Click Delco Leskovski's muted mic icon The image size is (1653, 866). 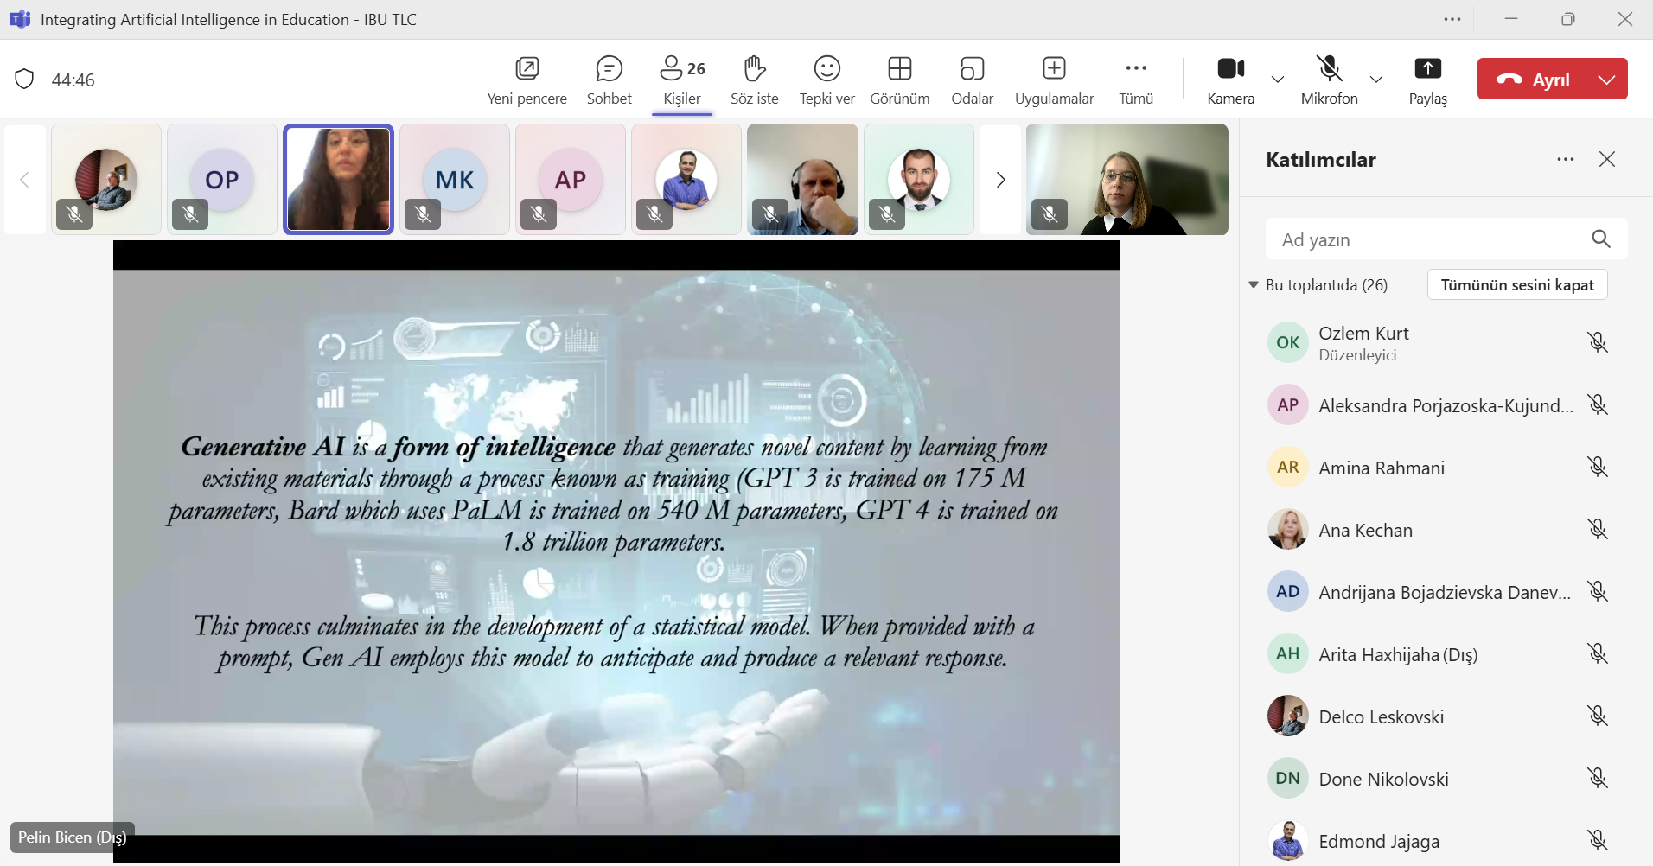[x=1597, y=716]
